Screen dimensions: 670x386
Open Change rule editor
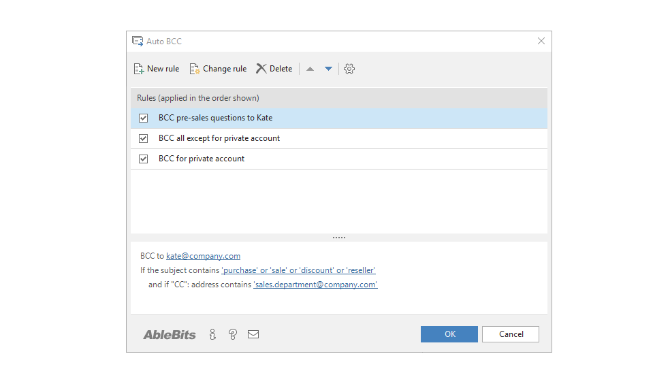point(218,69)
